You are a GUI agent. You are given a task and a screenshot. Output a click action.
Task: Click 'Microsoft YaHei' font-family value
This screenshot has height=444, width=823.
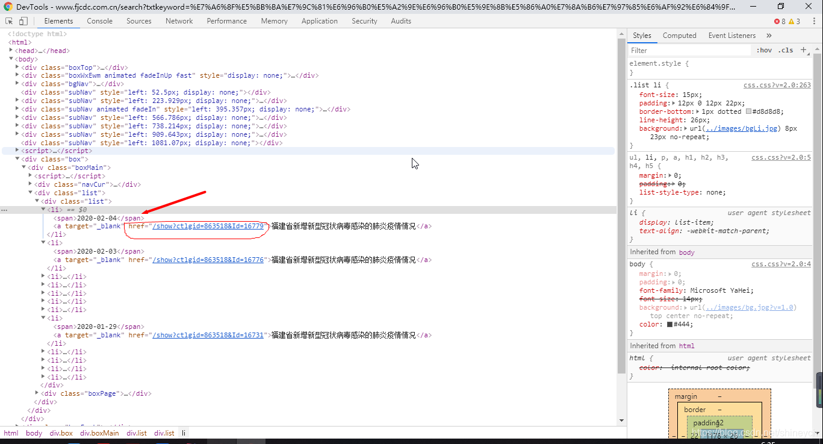pos(719,291)
